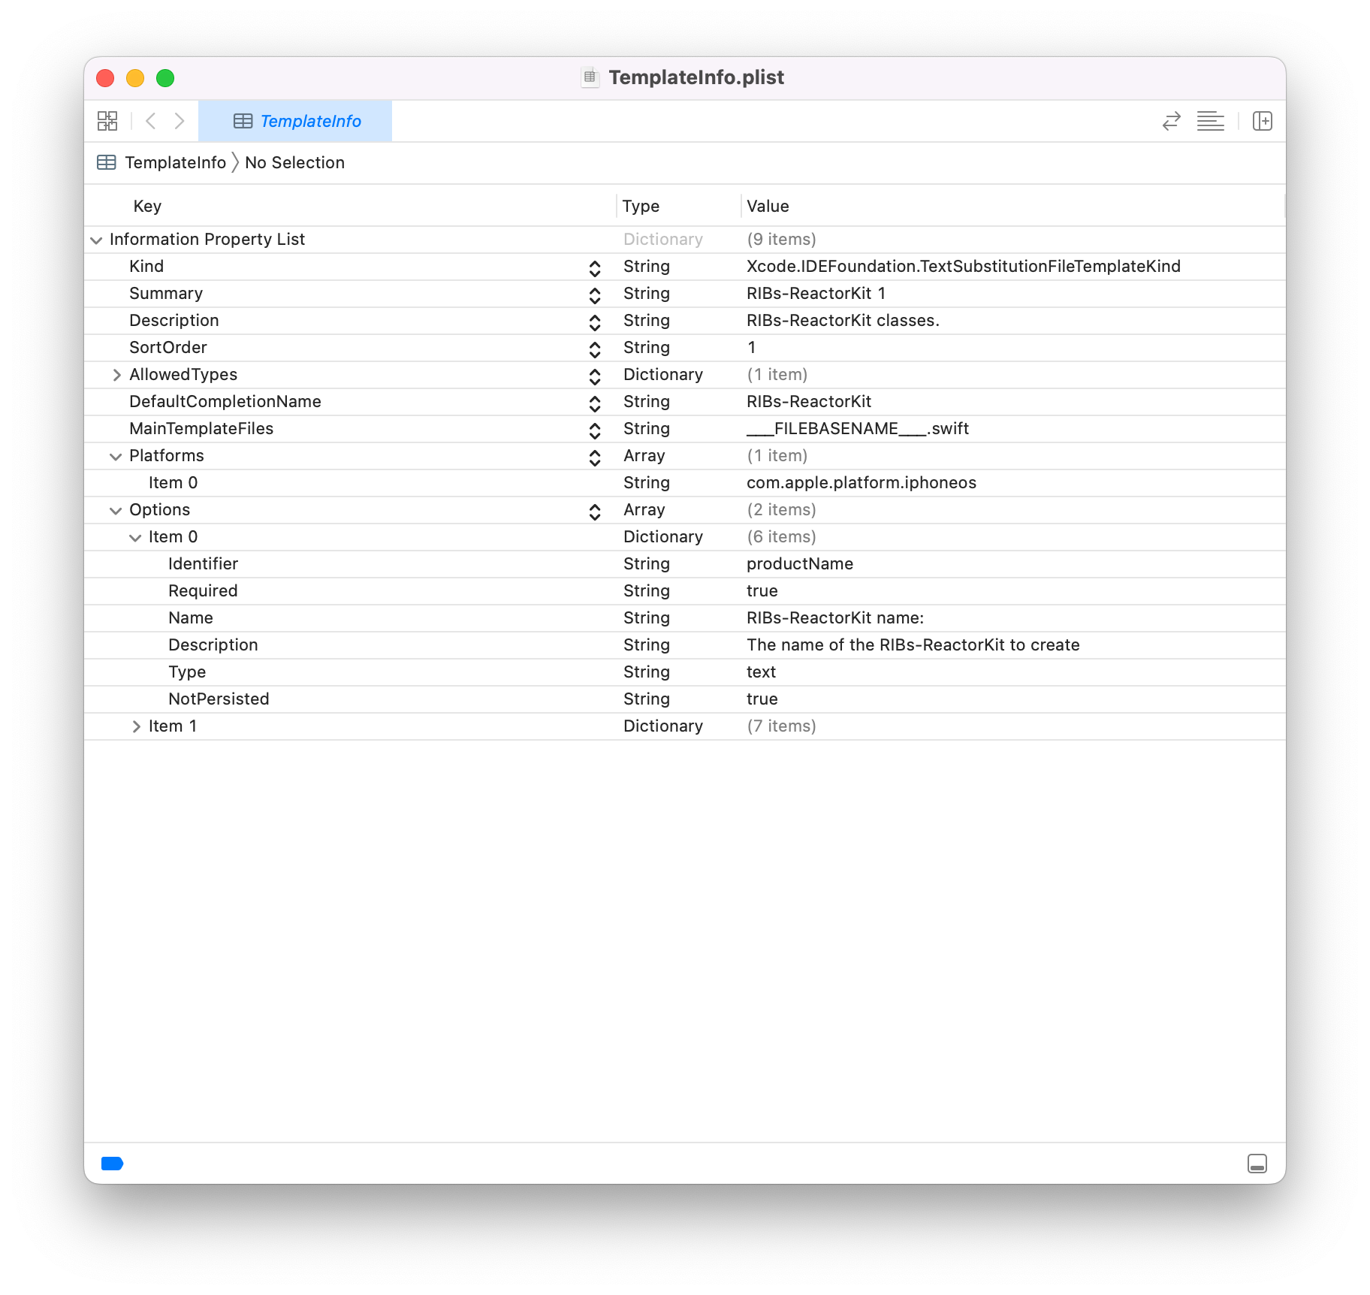Open key stepper for SortOrder row
The height and width of the screenshot is (1295, 1370).
click(595, 349)
